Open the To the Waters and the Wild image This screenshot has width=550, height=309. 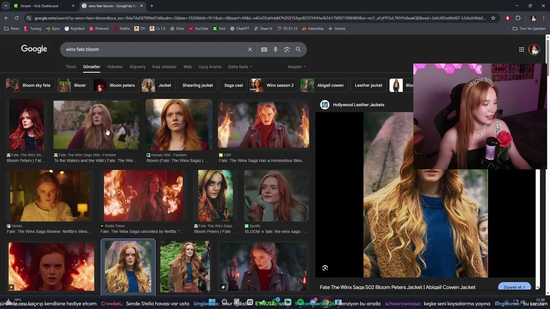95,124
